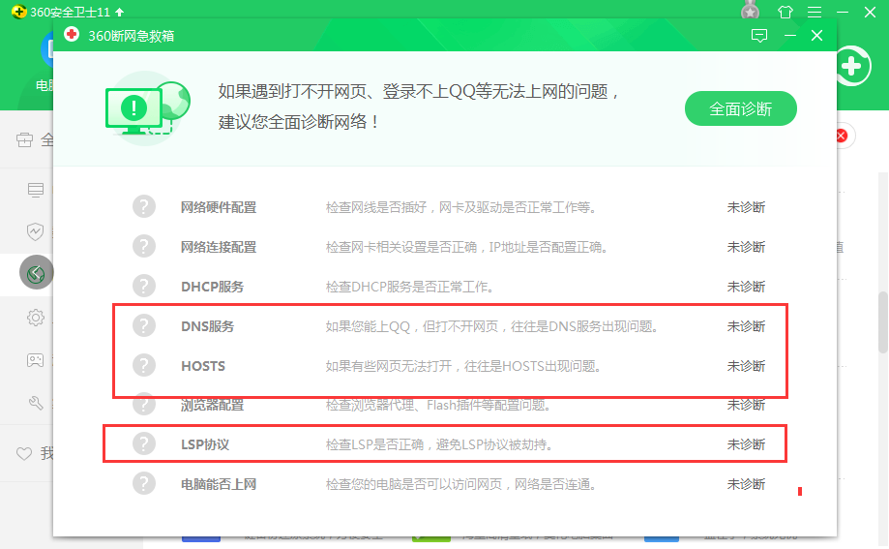Click description 检查DHCP服务是否正常工作

pyautogui.click(x=409, y=287)
